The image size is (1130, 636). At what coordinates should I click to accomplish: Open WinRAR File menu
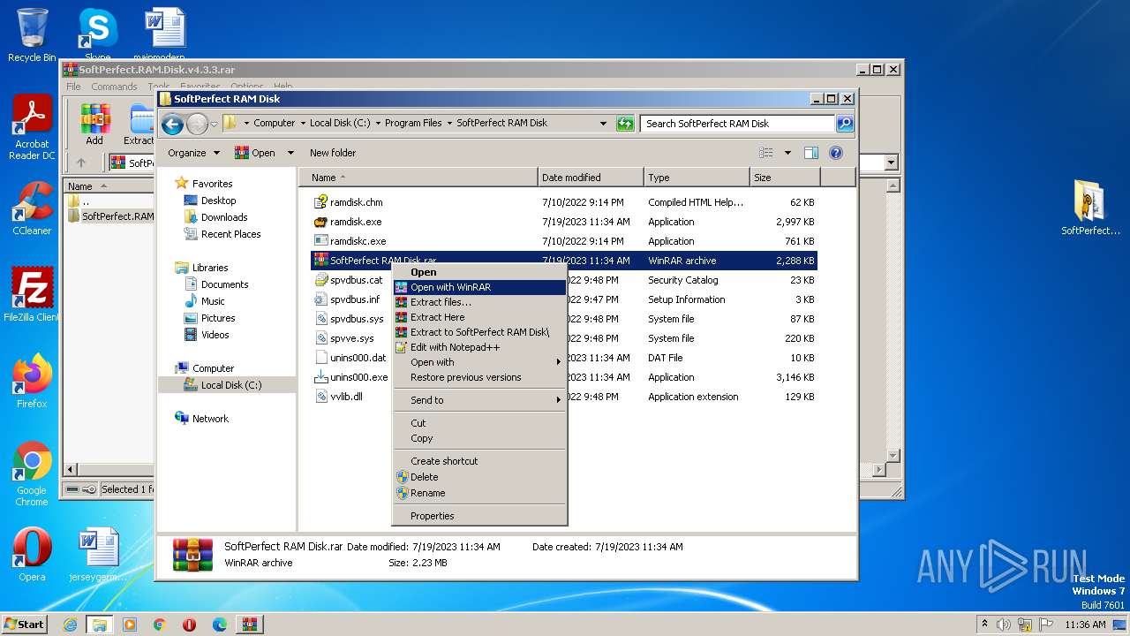click(x=73, y=87)
